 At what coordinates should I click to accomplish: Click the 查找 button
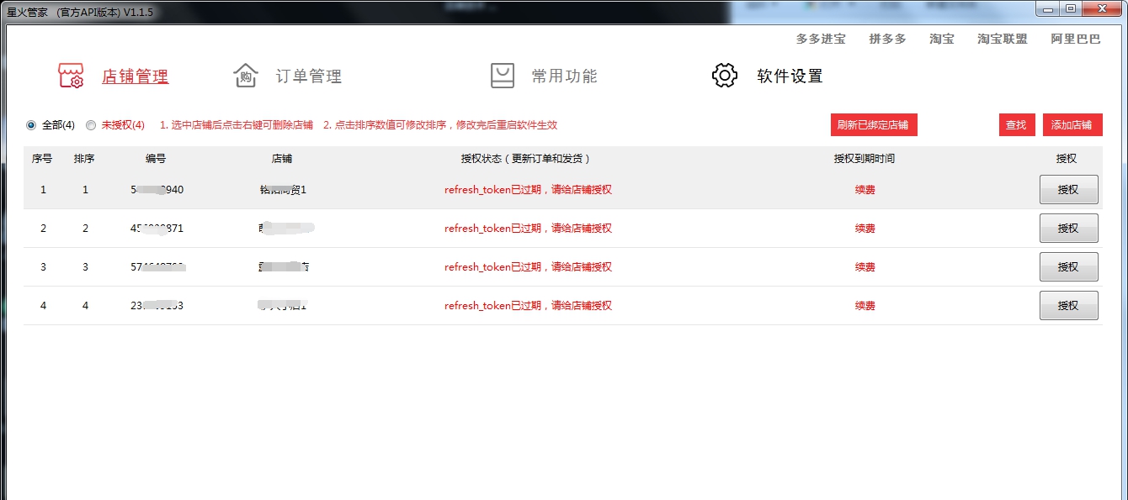click(x=1016, y=125)
